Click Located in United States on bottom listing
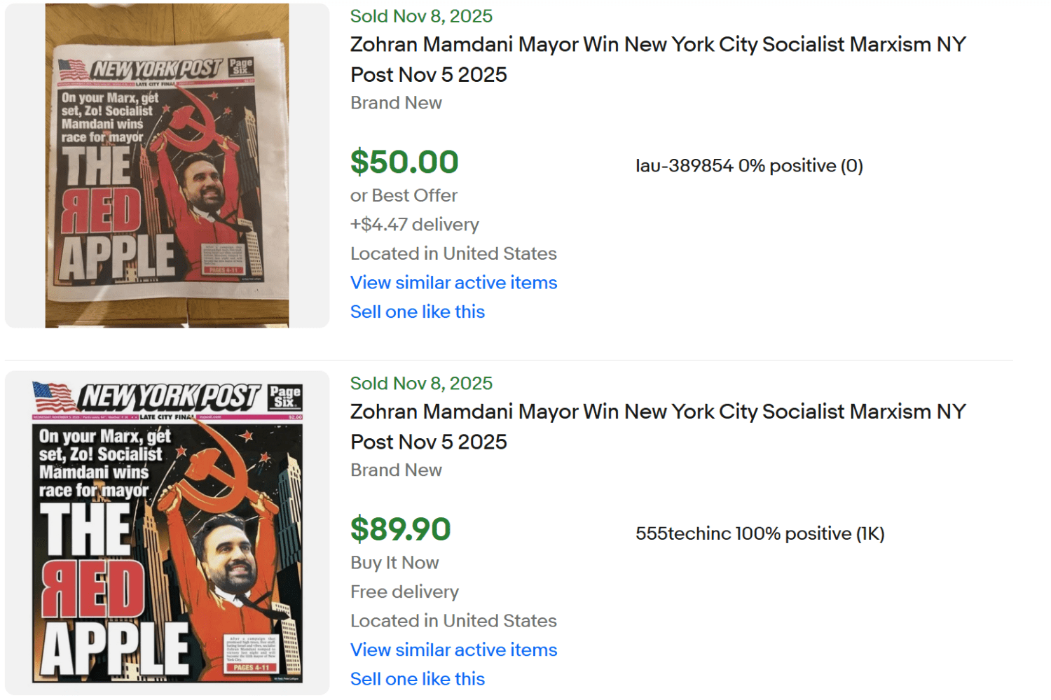 (x=453, y=620)
